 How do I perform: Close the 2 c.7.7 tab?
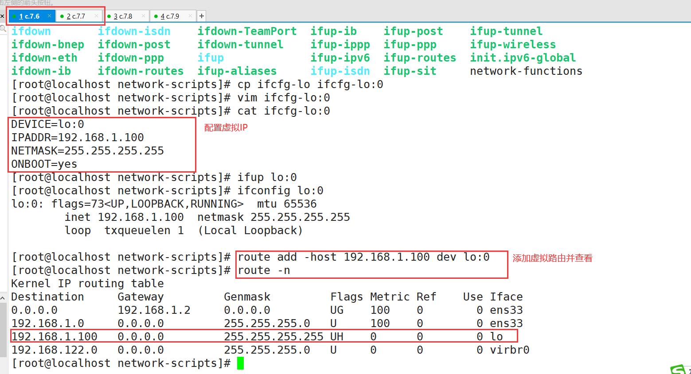pos(97,16)
